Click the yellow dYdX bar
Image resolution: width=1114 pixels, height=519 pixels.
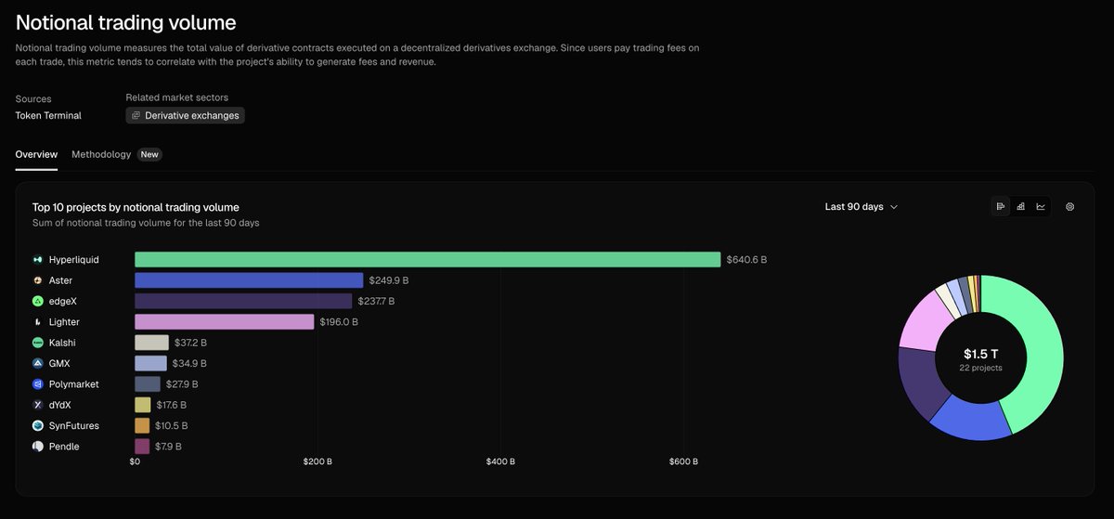[142, 405]
